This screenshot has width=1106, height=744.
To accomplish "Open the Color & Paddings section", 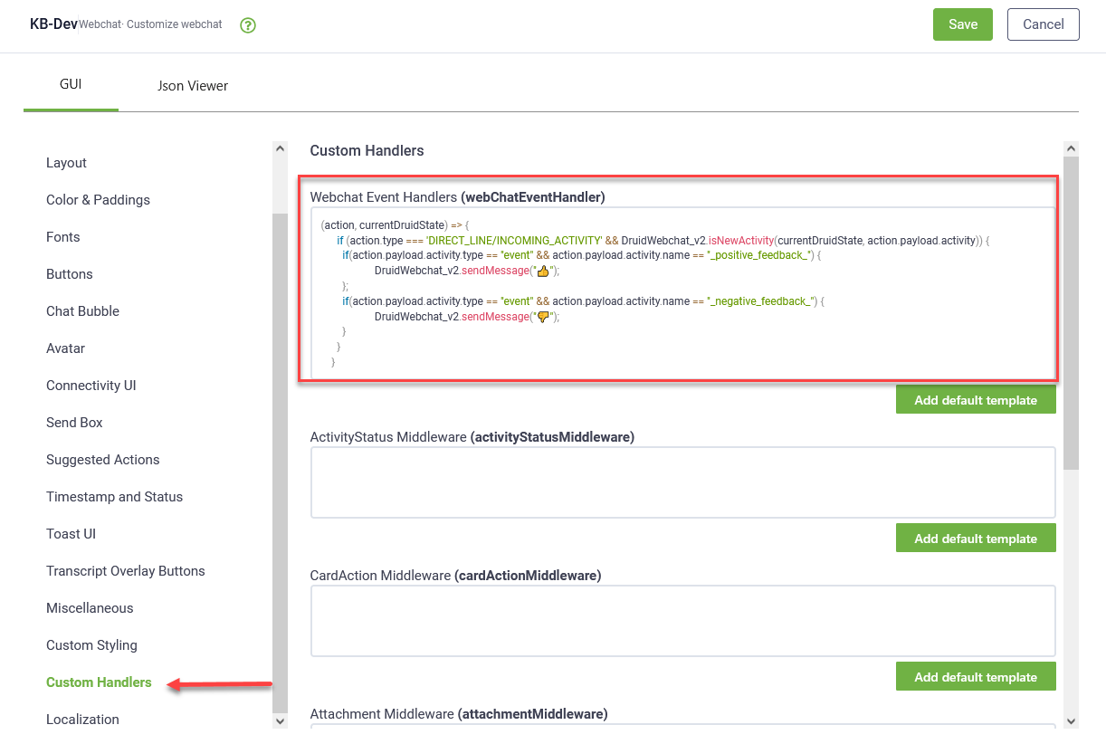I will 99,200.
